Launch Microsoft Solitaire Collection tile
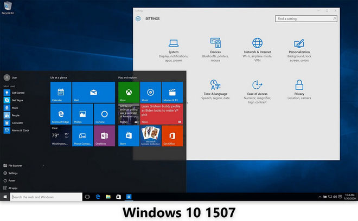358x221 pixels. point(150,136)
